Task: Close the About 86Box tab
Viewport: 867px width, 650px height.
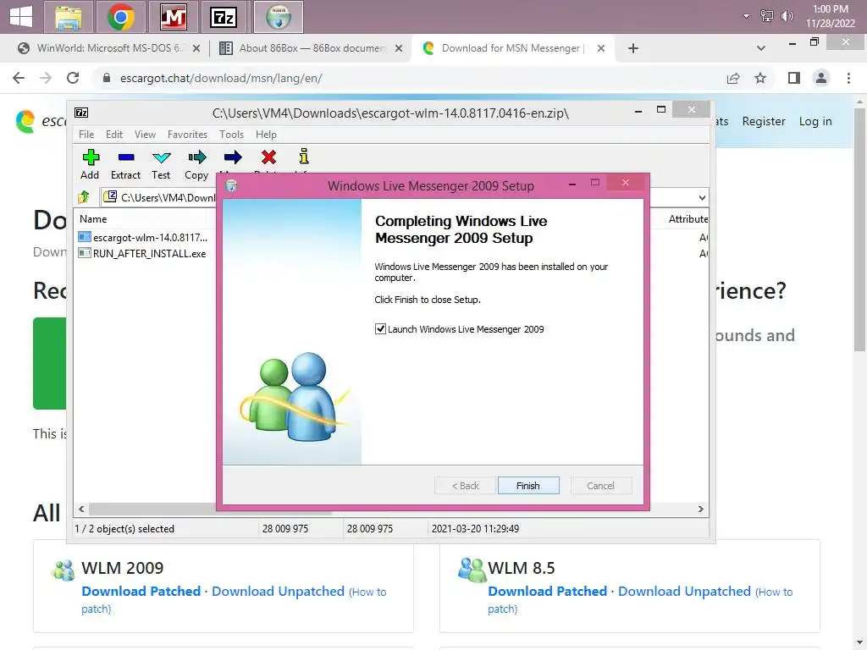Action: pos(399,48)
